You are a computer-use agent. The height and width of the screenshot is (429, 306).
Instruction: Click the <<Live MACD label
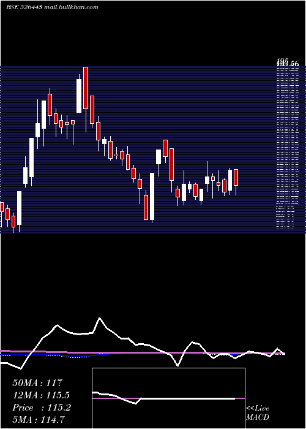pos(258,412)
